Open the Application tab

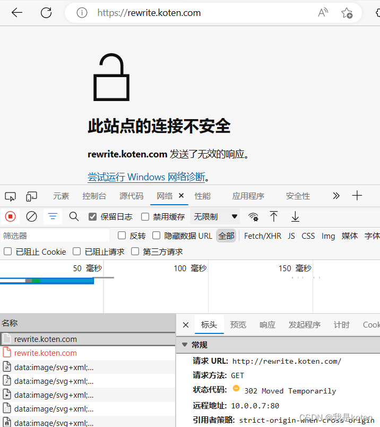click(248, 196)
